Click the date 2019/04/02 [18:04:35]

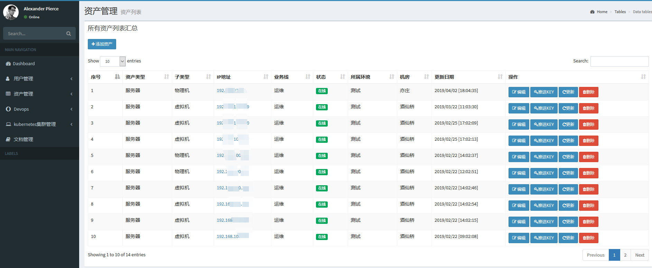coord(456,91)
